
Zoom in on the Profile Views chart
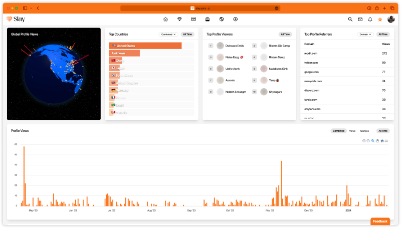(x=364, y=141)
